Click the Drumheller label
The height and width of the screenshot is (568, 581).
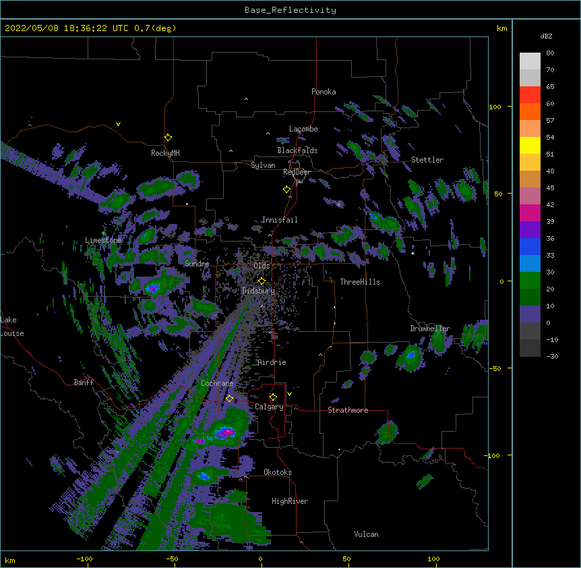click(430, 329)
